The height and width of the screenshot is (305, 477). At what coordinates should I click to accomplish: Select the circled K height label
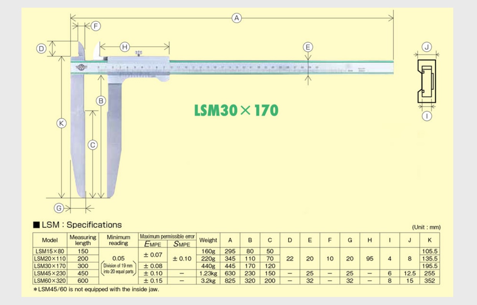61,124
